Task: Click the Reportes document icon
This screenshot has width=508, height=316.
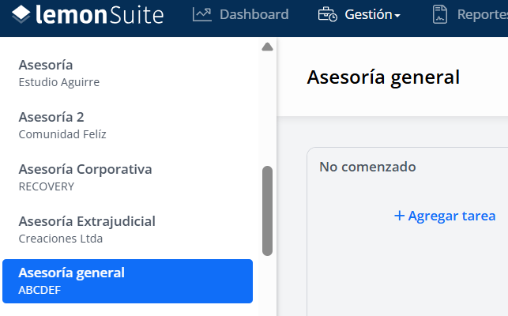Action: click(x=439, y=14)
